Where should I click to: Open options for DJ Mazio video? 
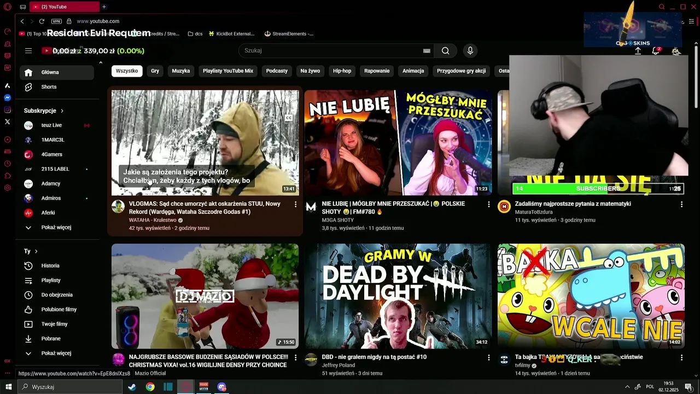click(296, 357)
